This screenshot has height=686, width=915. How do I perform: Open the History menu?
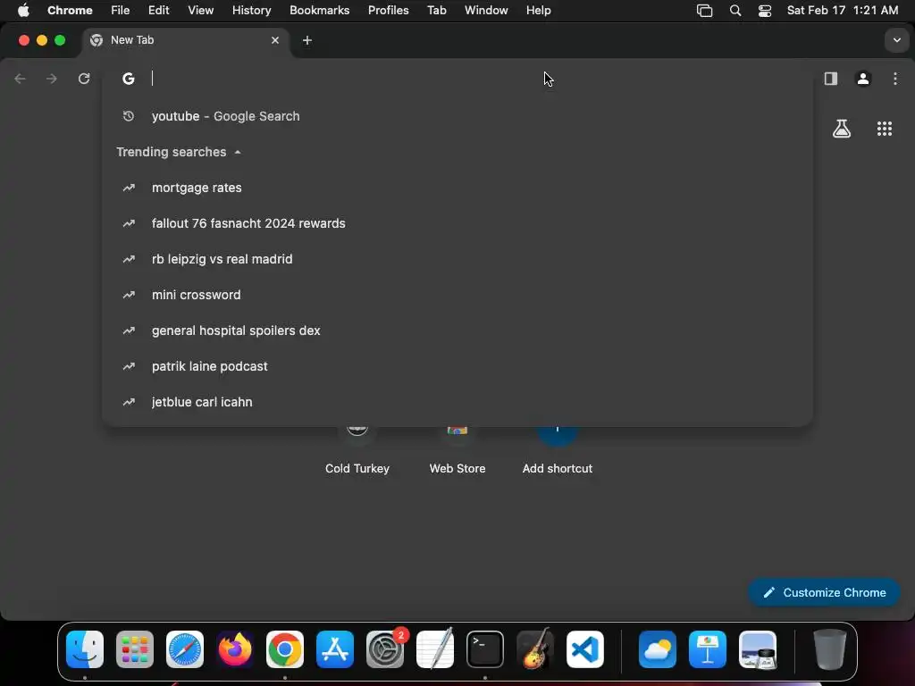point(251,11)
